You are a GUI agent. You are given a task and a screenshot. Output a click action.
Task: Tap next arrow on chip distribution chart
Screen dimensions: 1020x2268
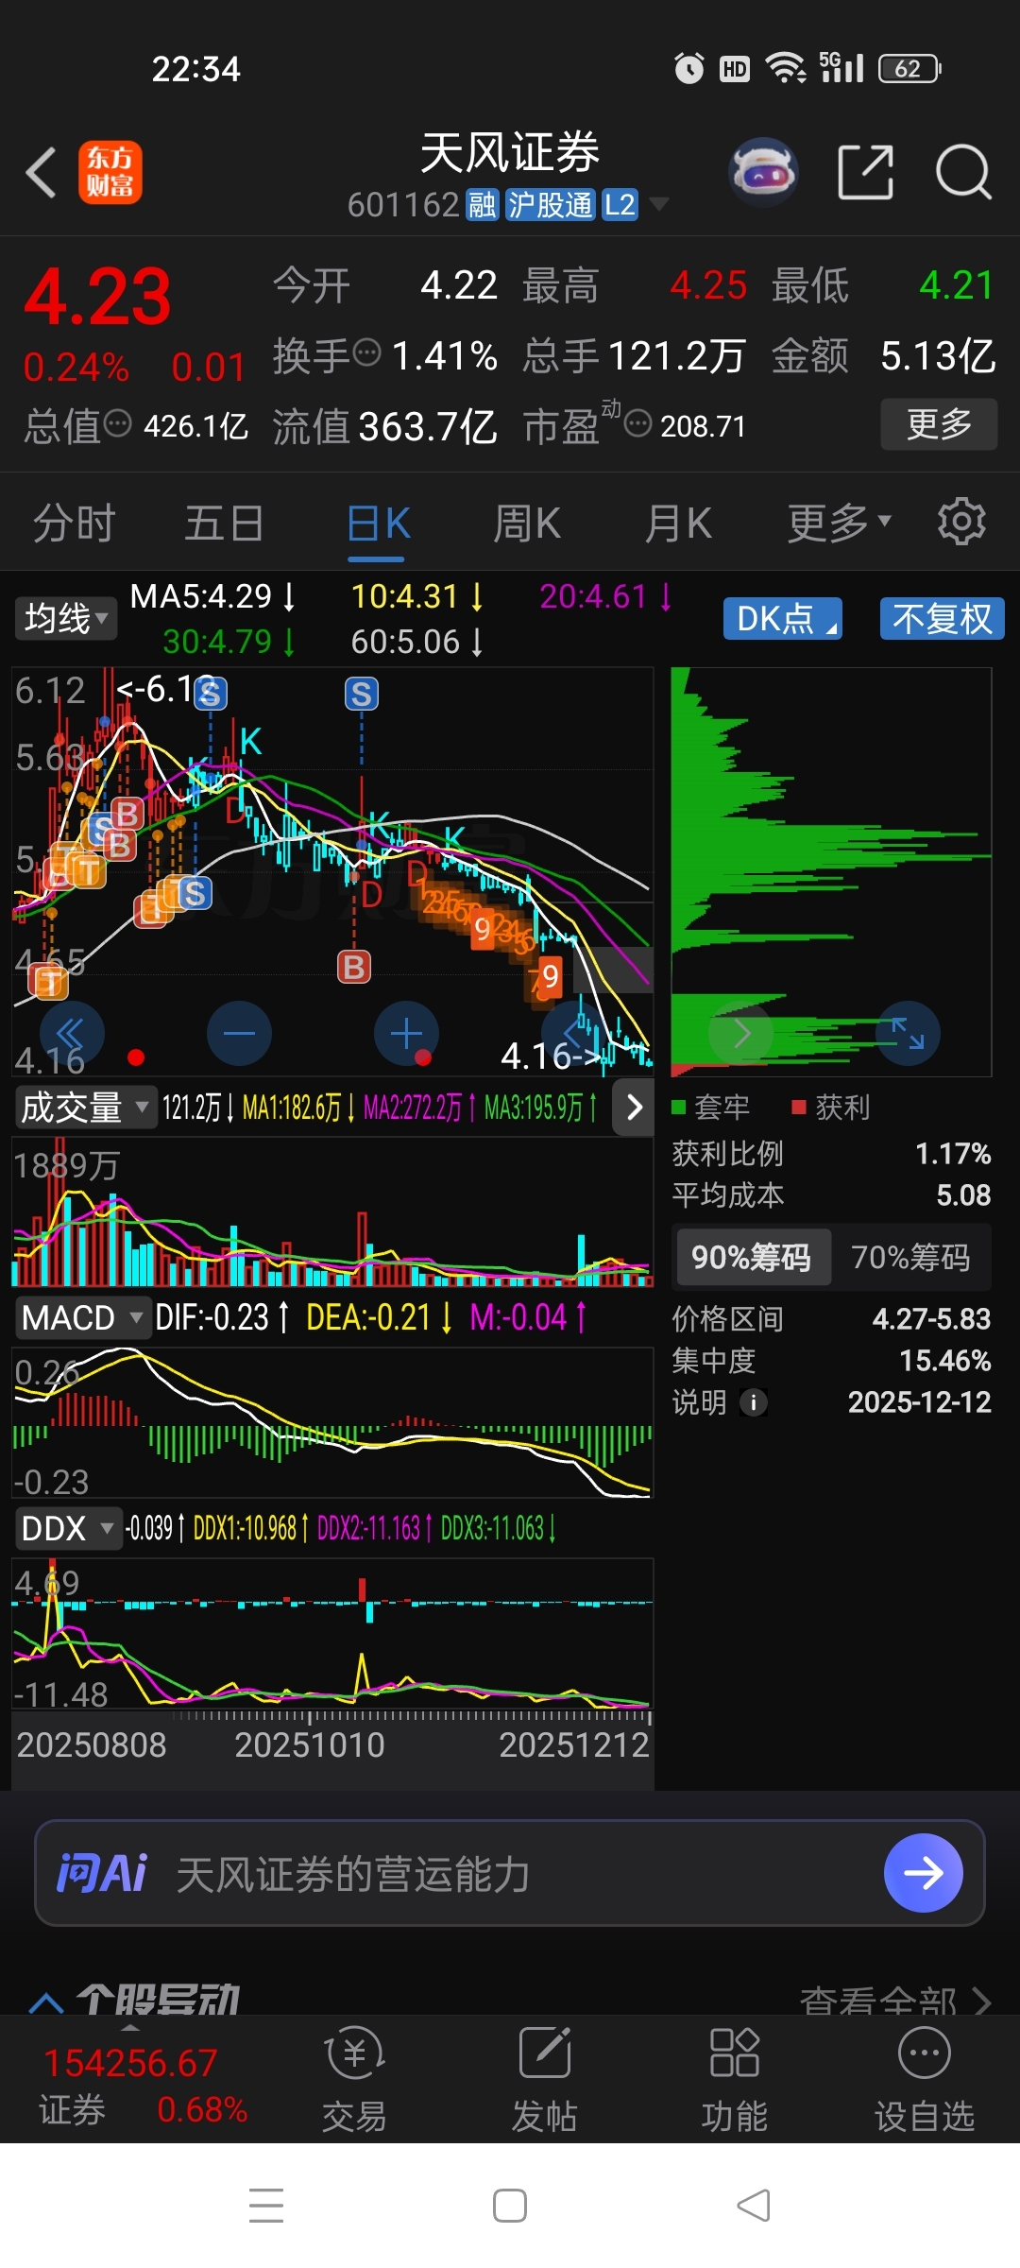741,1033
